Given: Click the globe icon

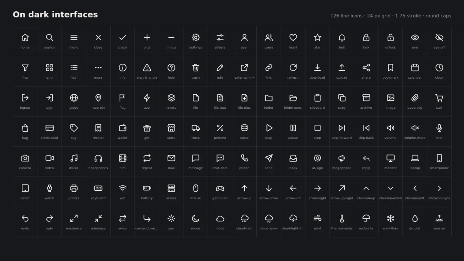Looking at the screenshot, I should coord(74,98).
